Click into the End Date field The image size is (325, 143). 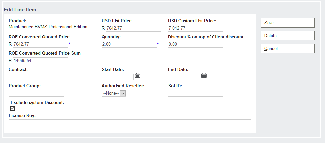(184, 77)
